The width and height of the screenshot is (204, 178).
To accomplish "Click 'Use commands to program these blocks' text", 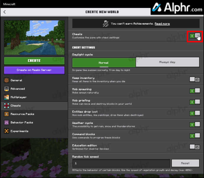I will click(x=96, y=138).
